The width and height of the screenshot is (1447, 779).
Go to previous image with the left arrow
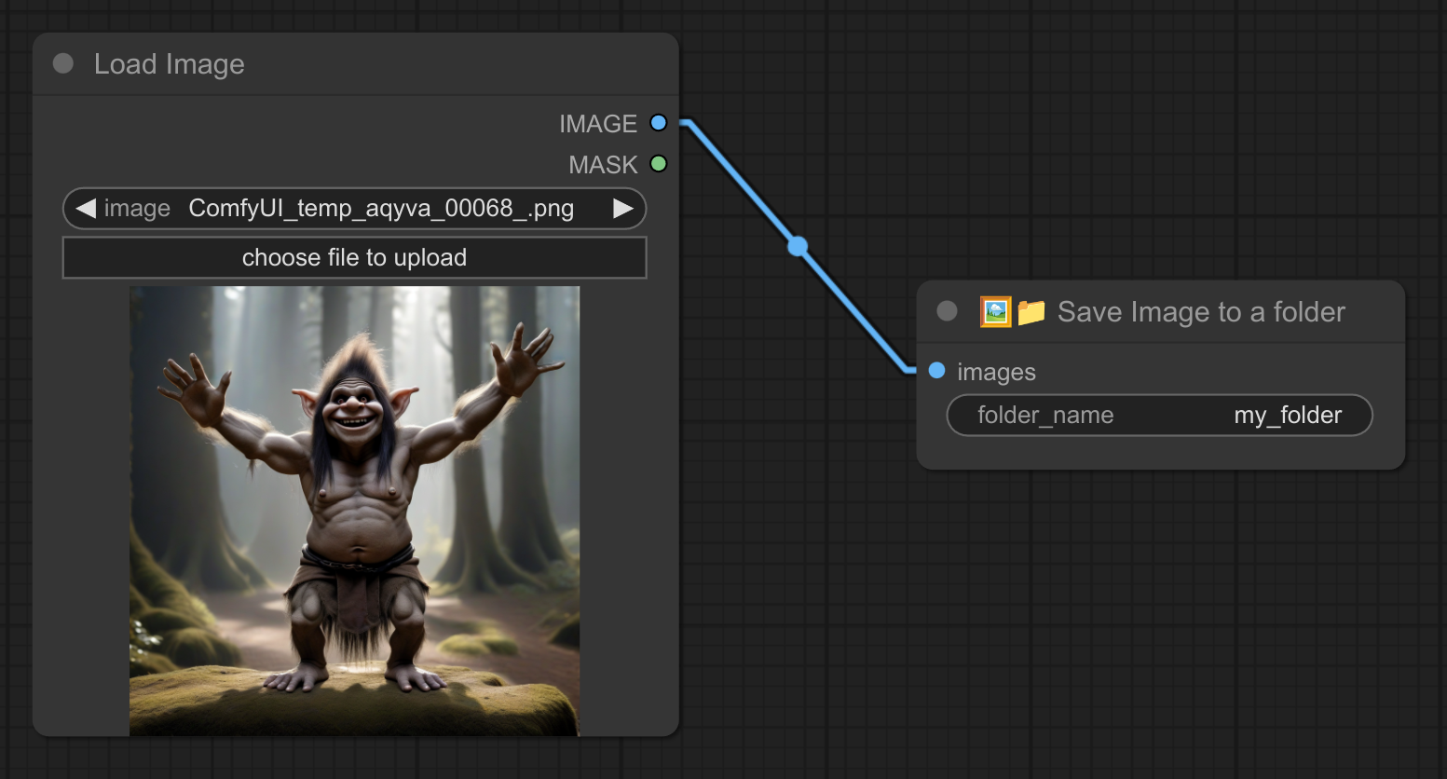86,209
